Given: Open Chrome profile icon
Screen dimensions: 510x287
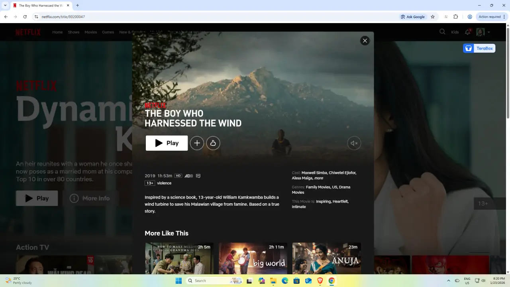Looking at the screenshot, I should pyautogui.click(x=470, y=17).
